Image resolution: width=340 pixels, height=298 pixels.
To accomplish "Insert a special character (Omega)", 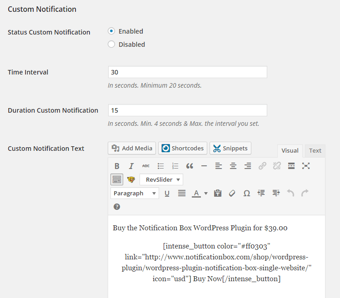I will point(247,194).
